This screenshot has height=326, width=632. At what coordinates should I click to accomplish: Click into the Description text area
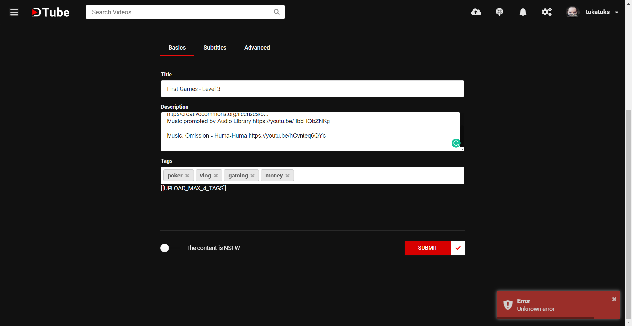pos(310,132)
